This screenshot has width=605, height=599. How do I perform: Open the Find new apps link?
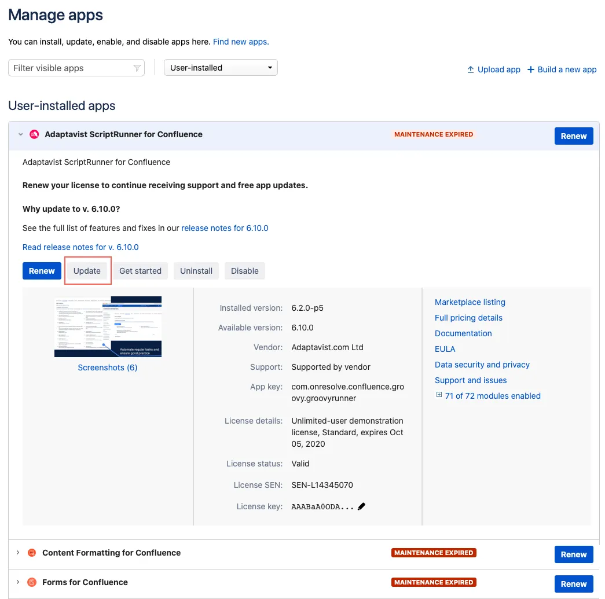[x=241, y=42]
